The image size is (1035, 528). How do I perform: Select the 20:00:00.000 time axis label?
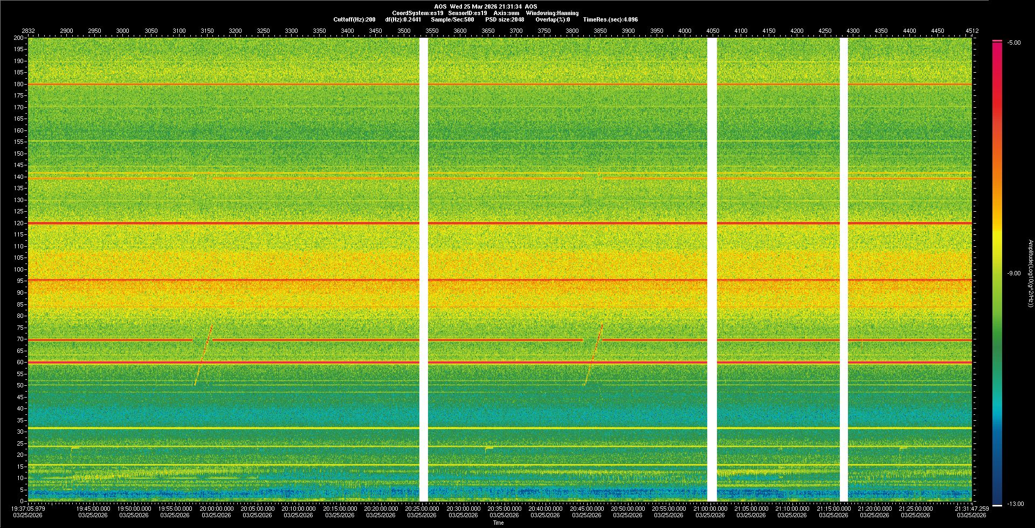[x=216, y=509]
